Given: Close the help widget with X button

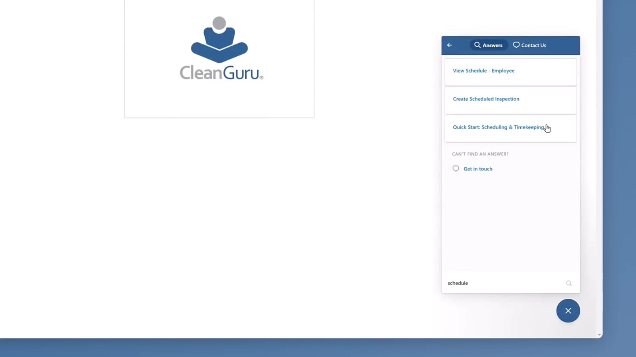Looking at the screenshot, I should (x=568, y=311).
